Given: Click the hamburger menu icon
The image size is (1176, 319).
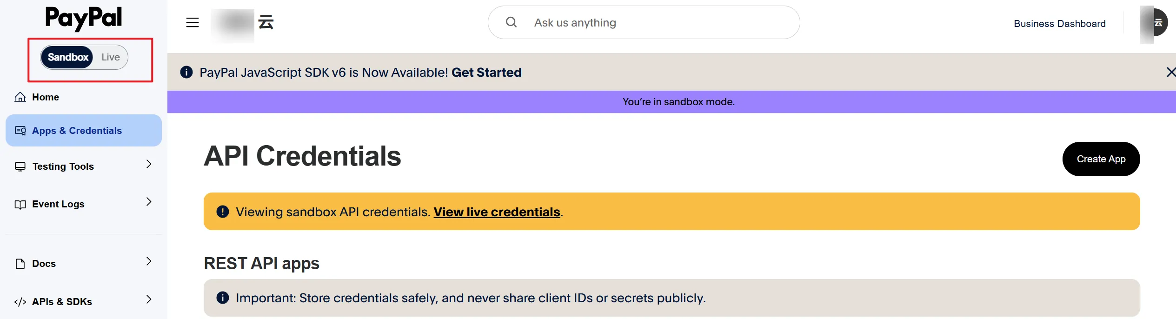Looking at the screenshot, I should tap(193, 22).
